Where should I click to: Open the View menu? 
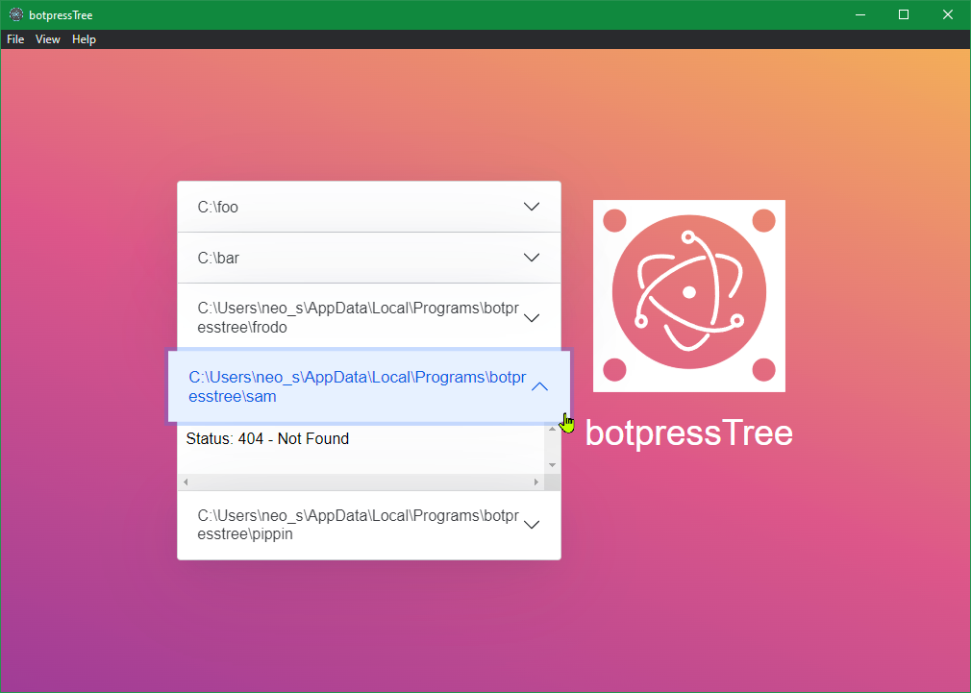tap(48, 39)
